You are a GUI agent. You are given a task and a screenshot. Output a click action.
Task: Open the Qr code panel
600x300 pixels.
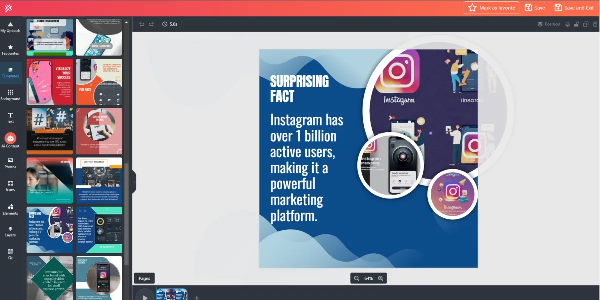point(10,254)
